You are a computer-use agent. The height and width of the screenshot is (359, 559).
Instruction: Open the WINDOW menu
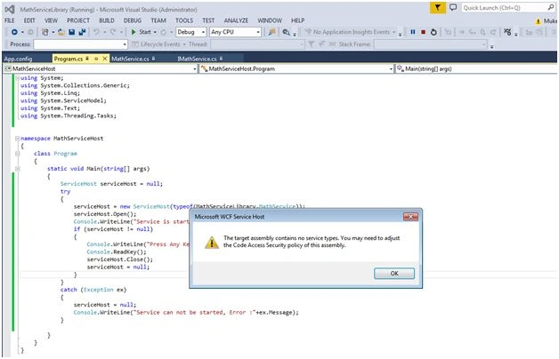point(270,20)
